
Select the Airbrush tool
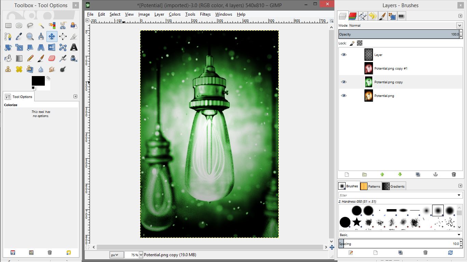pyautogui.click(x=63, y=58)
